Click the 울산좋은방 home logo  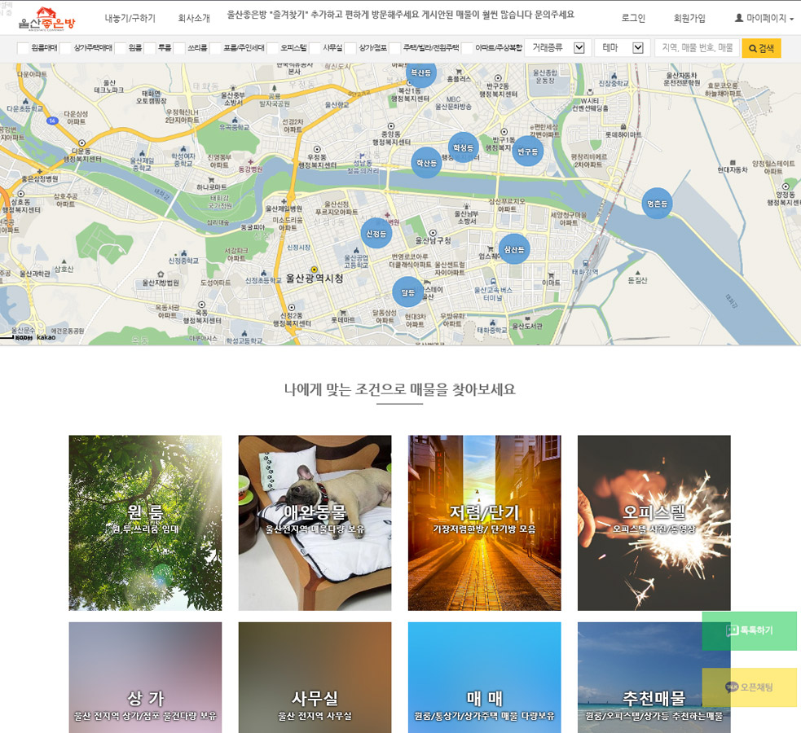tap(46, 18)
